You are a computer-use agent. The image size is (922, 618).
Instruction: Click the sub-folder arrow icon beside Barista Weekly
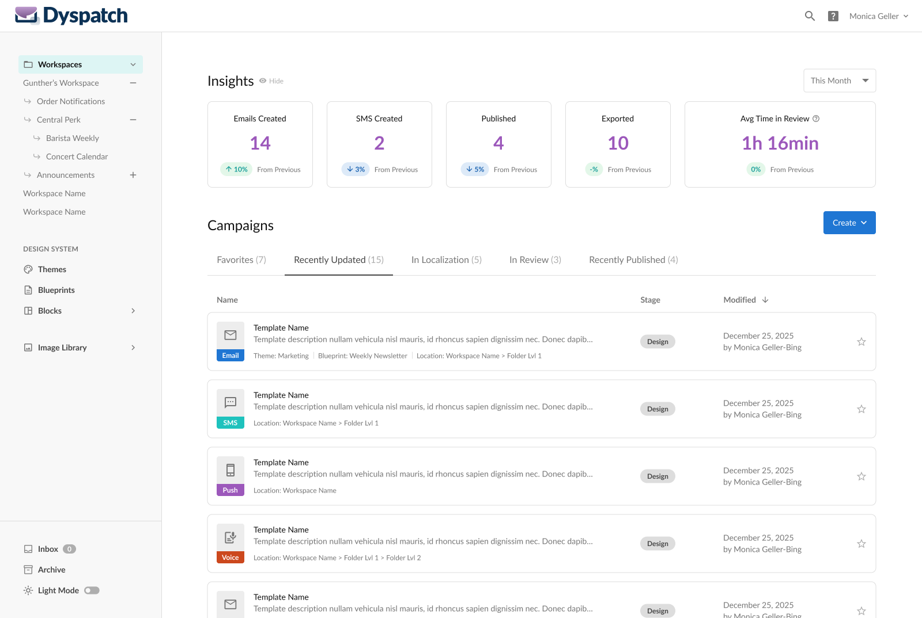pyautogui.click(x=37, y=138)
